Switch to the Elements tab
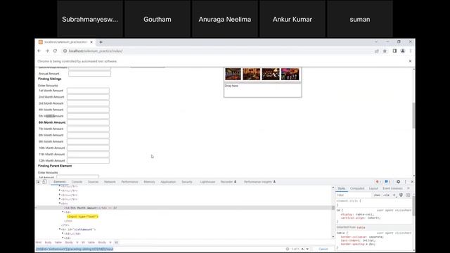This screenshot has width=450, height=253. [60, 182]
